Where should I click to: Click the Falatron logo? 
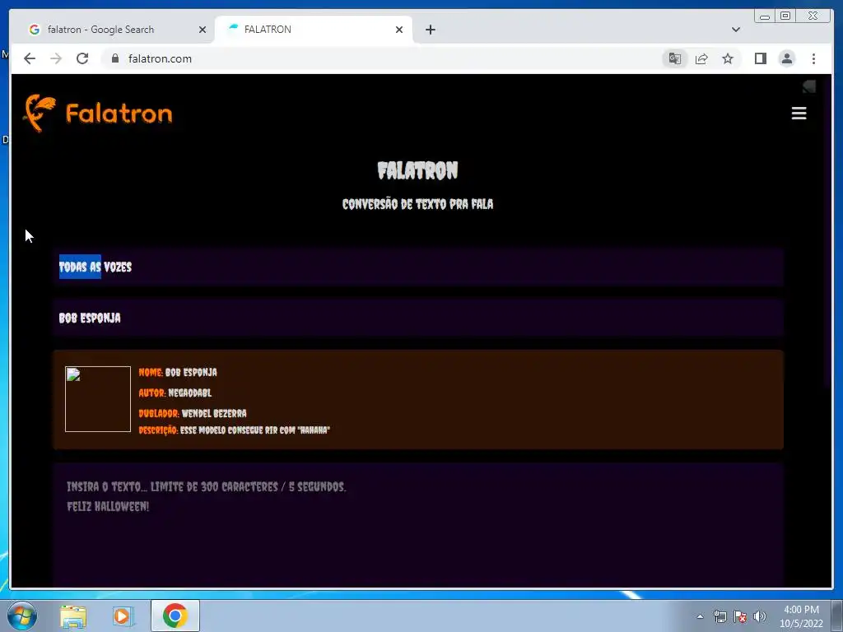tap(97, 114)
